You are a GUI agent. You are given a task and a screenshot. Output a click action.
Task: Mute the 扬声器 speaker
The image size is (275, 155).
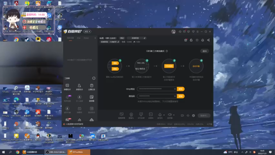170,116
